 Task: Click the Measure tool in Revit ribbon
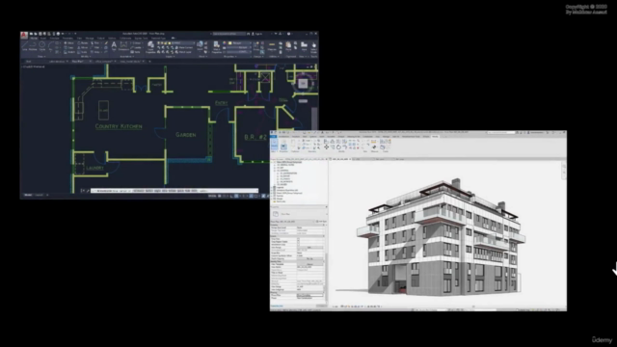coord(374,142)
